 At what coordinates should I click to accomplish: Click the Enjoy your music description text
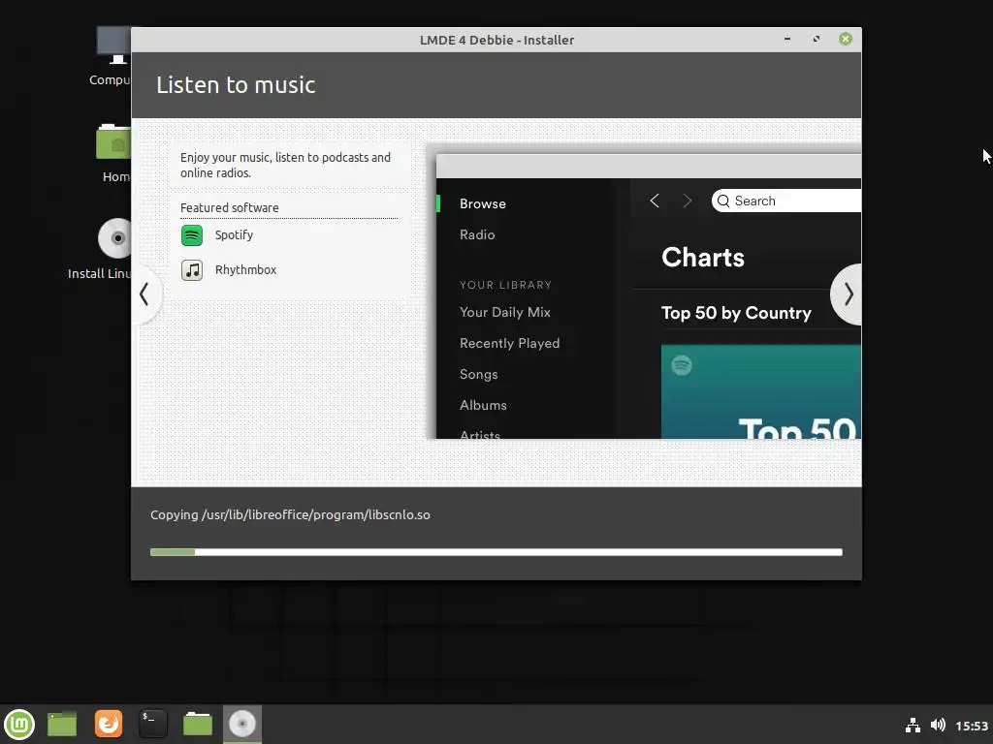pos(286,165)
